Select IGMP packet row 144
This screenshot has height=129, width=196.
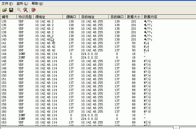pos(98,54)
